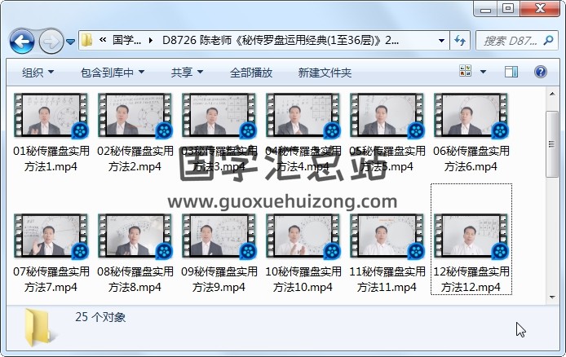Screen dimensions: 566x357
Task: Open the 组织 menu
Action: [x=38, y=73]
